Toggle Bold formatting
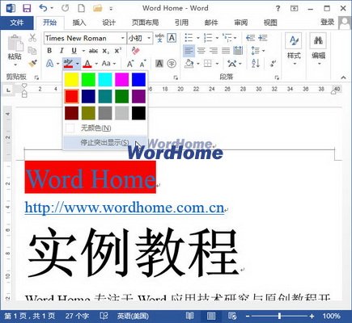This screenshot has width=352, height=323. coord(49,51)
